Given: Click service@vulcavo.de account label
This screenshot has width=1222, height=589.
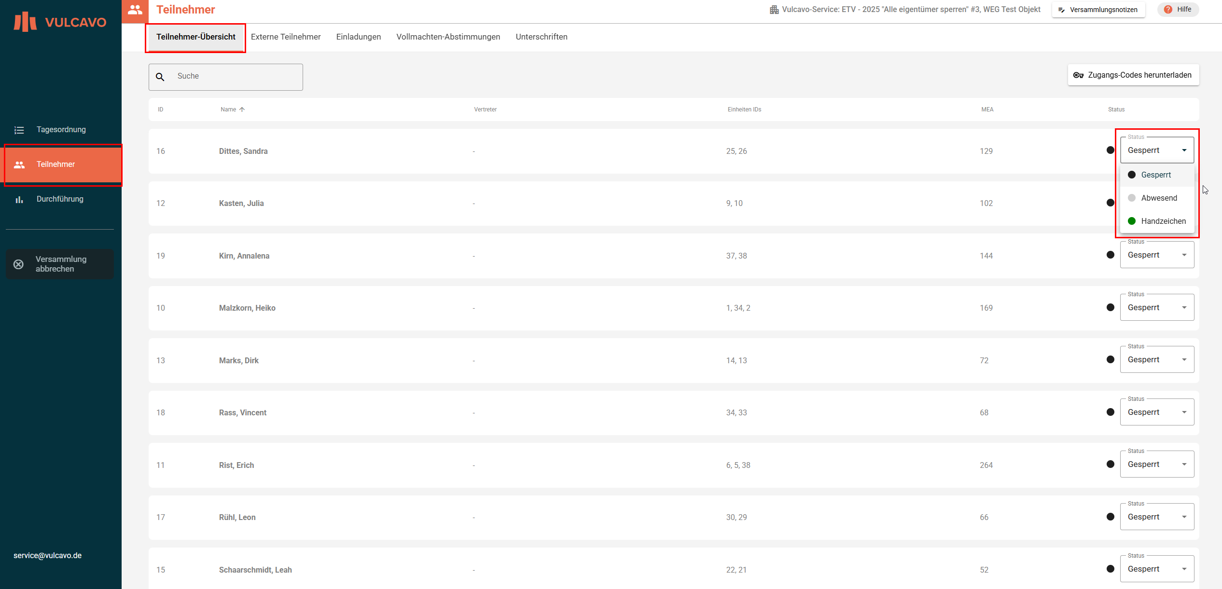Looking at the screenshot, I should pos(48,556).
